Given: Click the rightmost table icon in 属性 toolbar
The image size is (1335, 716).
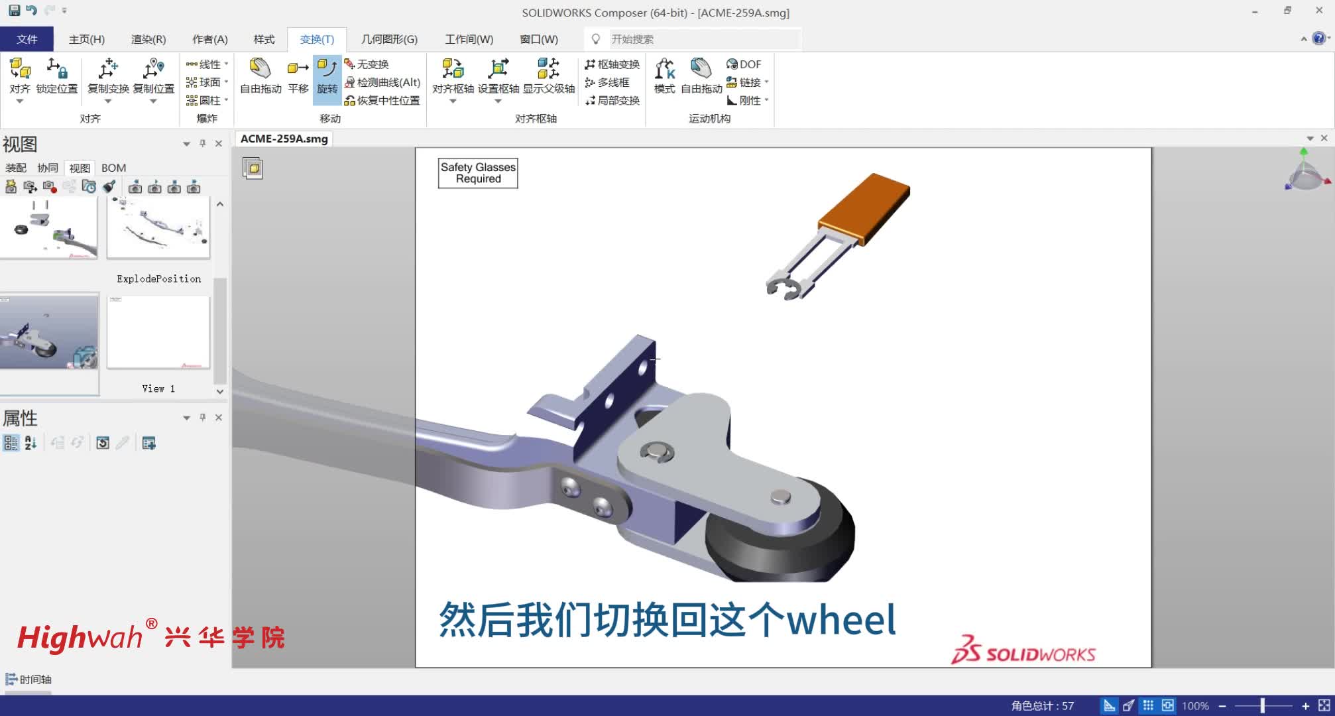Looking at the screenshot, I should coord(148,443).
